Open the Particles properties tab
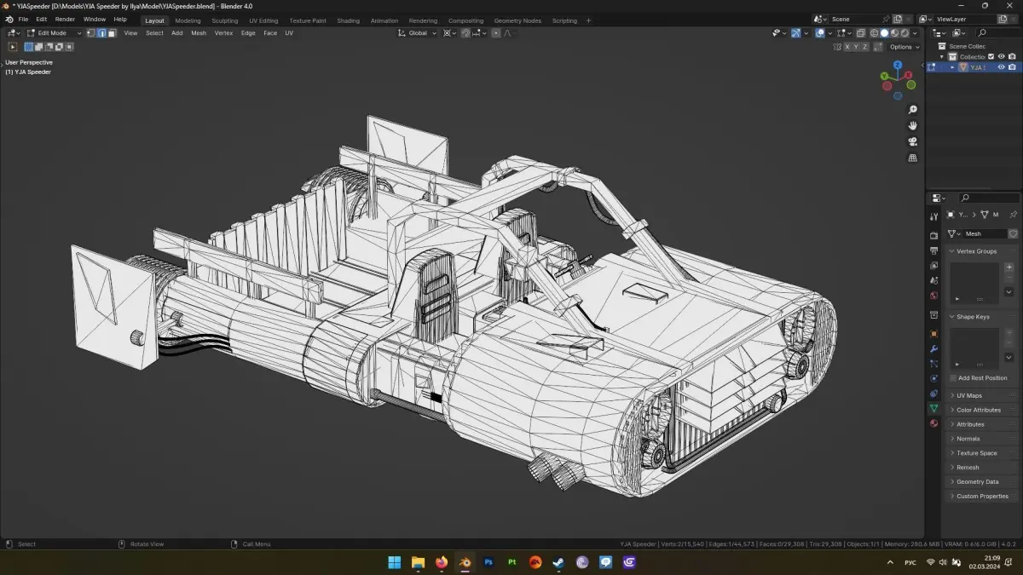 tap(933, 364)
